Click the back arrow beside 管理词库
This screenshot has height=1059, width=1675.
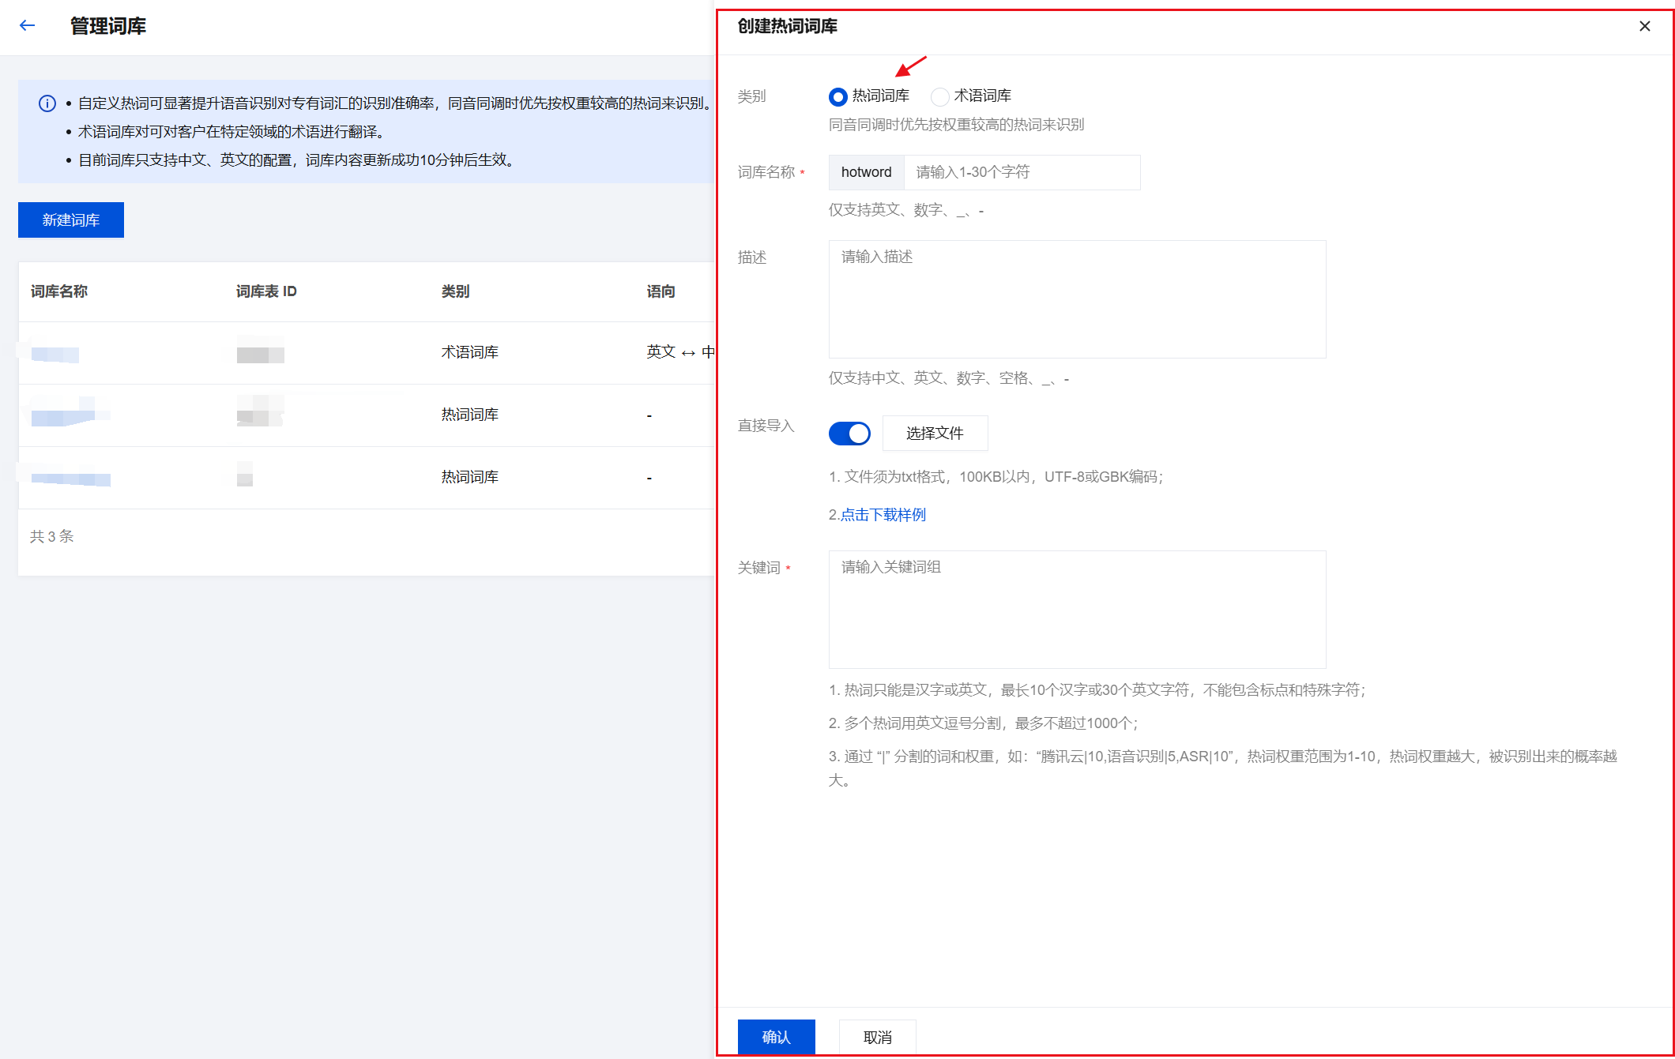pos(28,26)
